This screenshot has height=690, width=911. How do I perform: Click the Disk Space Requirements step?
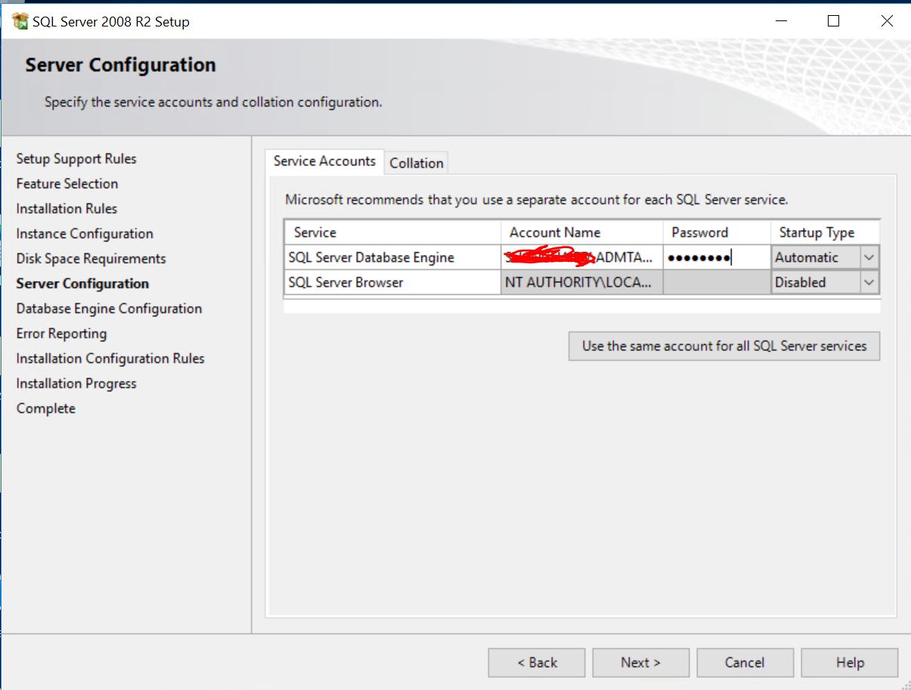(91, 259)
